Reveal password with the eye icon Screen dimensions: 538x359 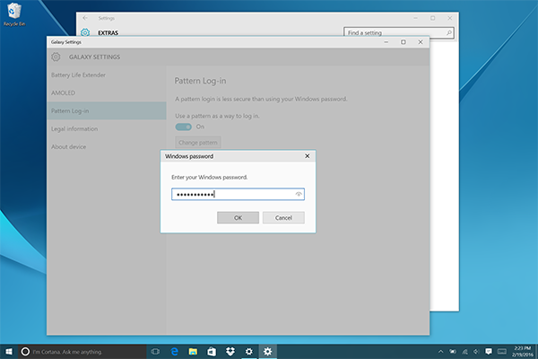(299, 194)
